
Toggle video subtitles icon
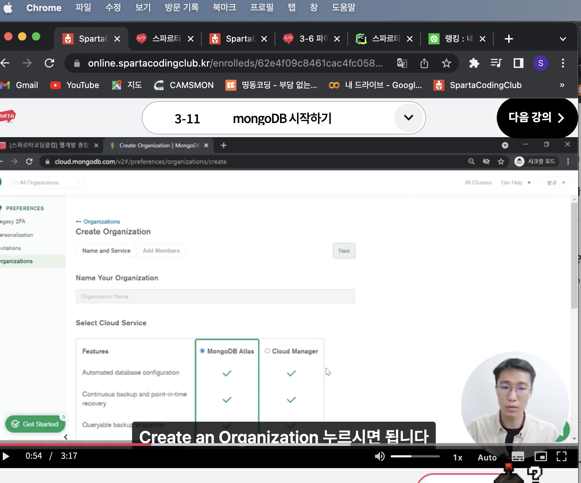pos(518,457)
